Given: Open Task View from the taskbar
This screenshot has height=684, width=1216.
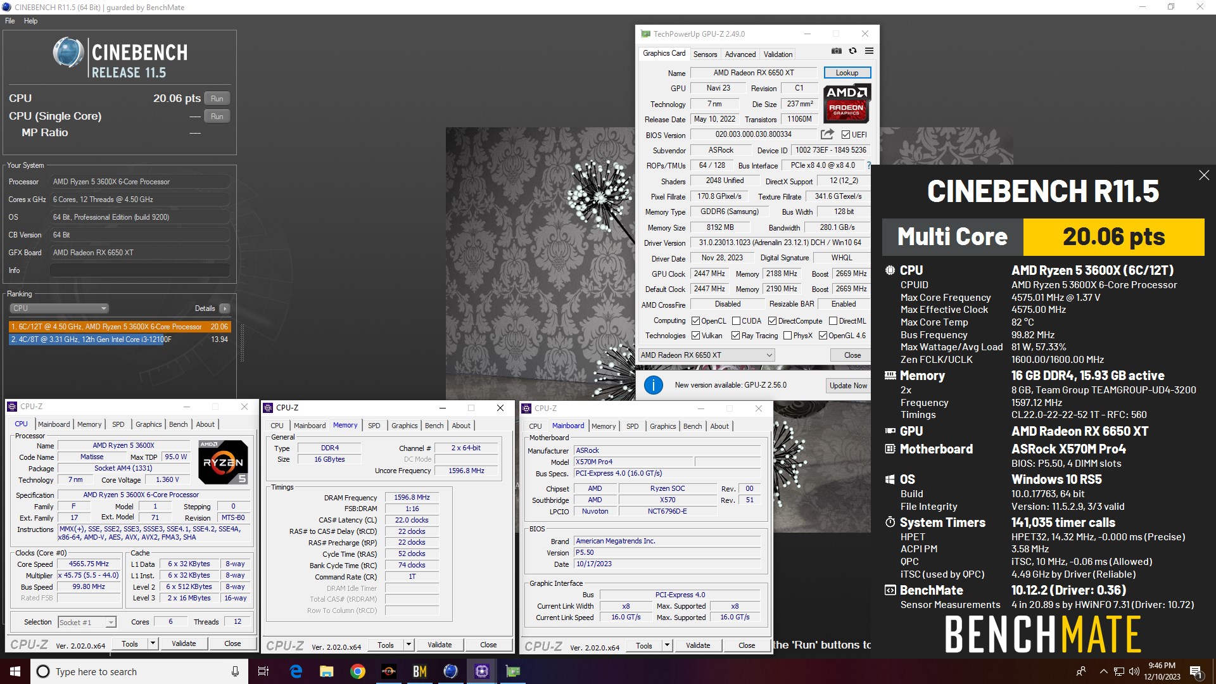Looking at the screenshot, I should [263, 671].
